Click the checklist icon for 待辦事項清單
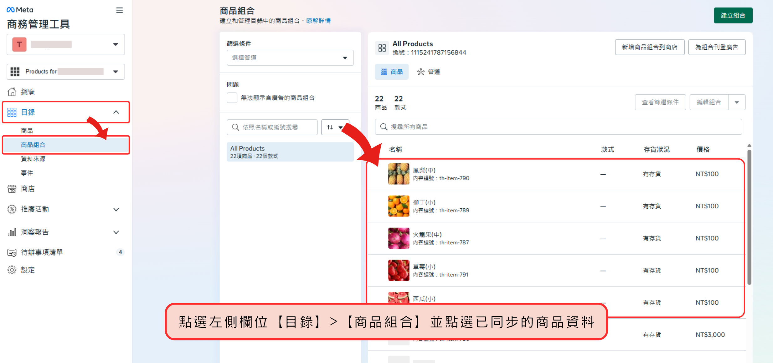 coord(12,252)
